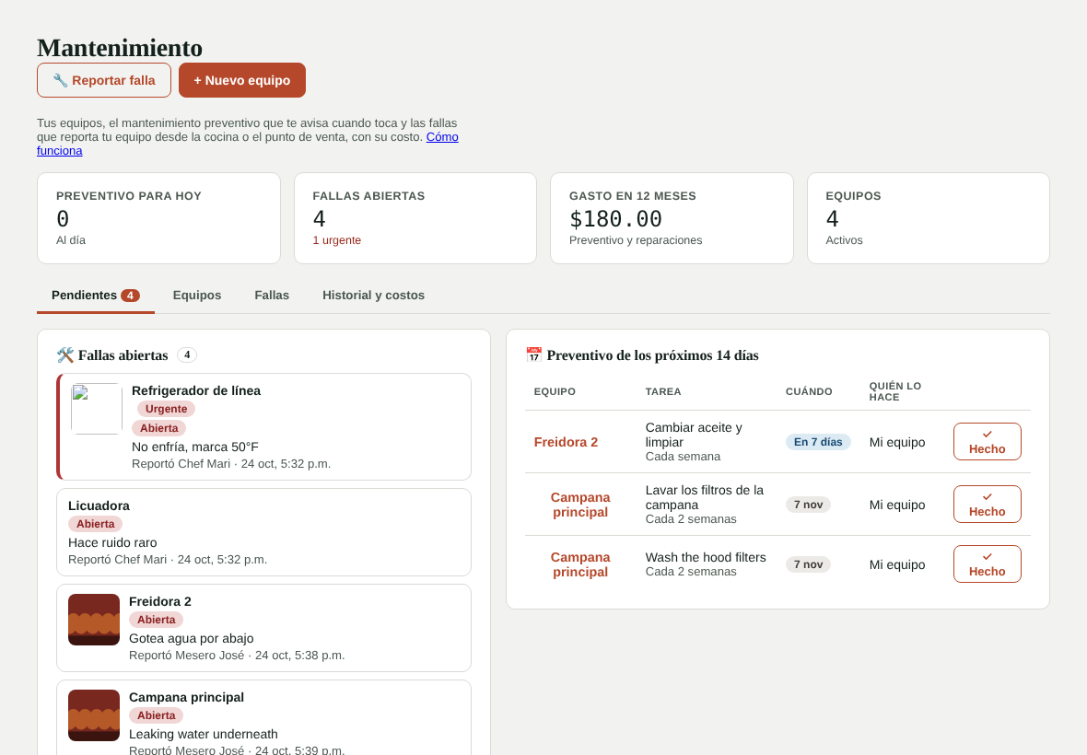Click the tools icon beside Fallas abiertas
The image size is (1087, 755).
(x=65, y=355)
